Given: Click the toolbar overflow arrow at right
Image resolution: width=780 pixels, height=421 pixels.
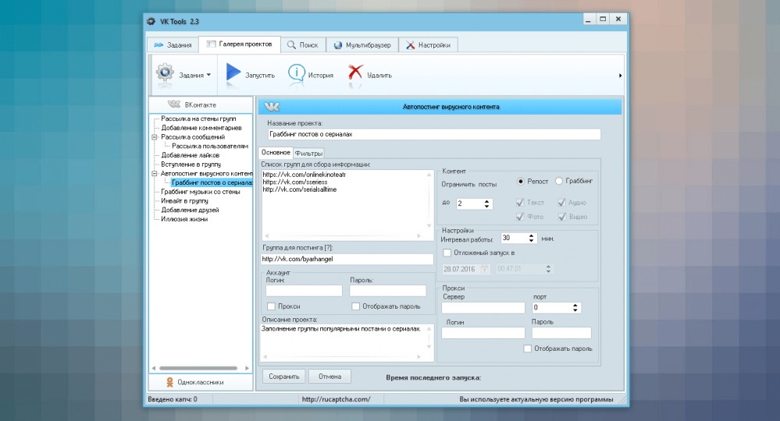Looking at the screenshot, I should point(620,76).
